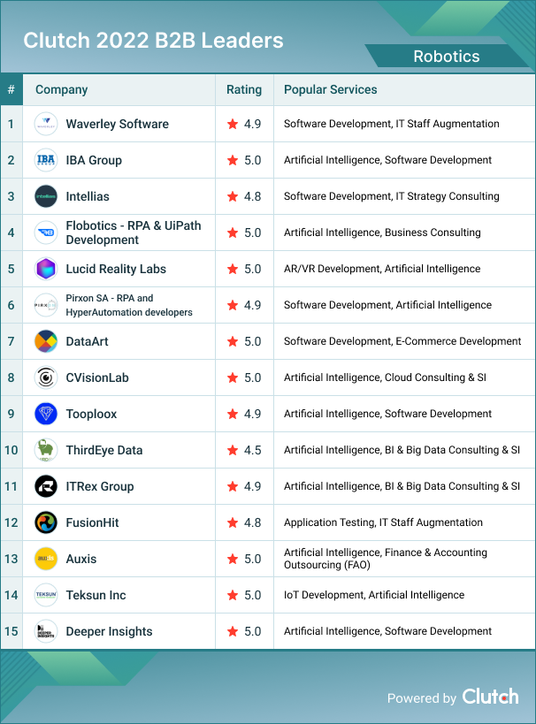Click the IBA Group logo icon
The image size is (536, 724).
(46, 160)
